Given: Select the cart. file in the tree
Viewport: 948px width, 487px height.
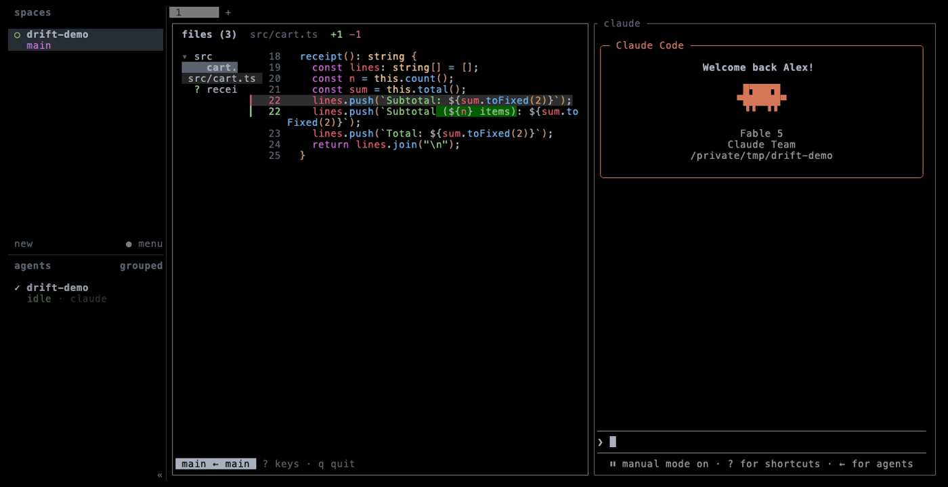Looking at the screenshot, I should click(x=209, y=68).
